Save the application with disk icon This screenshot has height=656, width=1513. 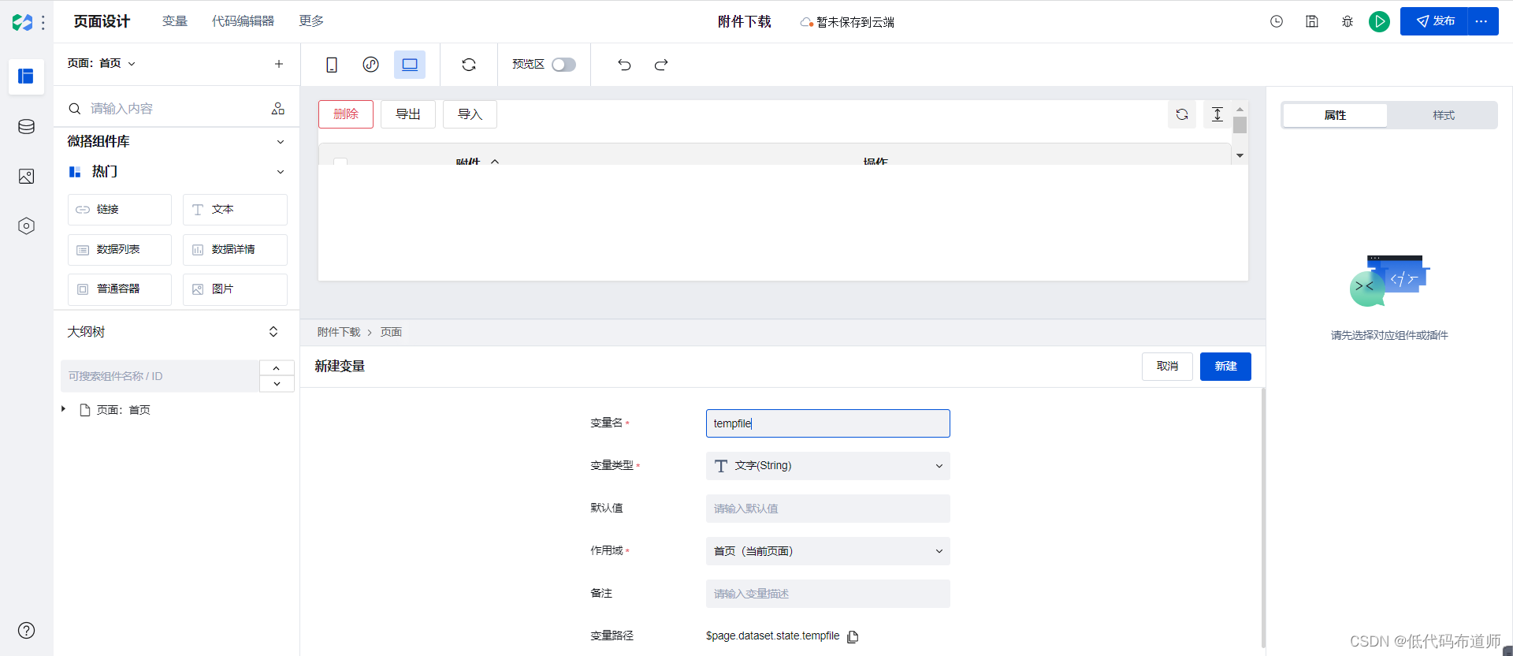[1312, 22]
